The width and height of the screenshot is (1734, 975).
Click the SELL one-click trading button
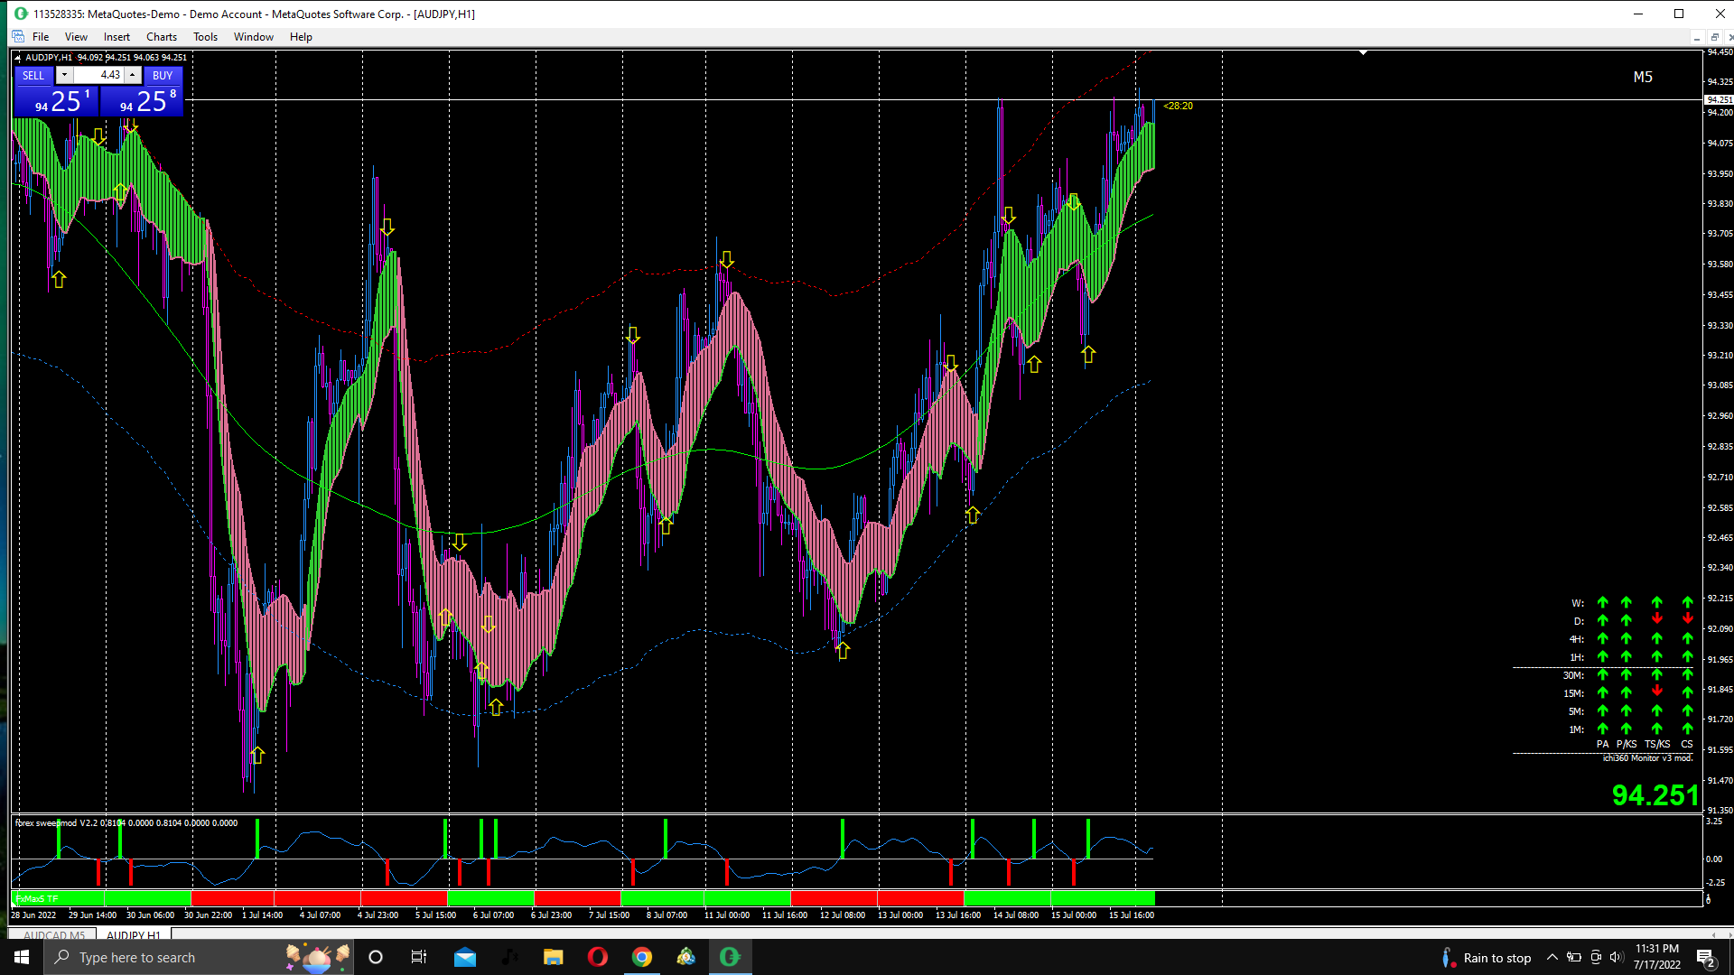pos(33,76)
